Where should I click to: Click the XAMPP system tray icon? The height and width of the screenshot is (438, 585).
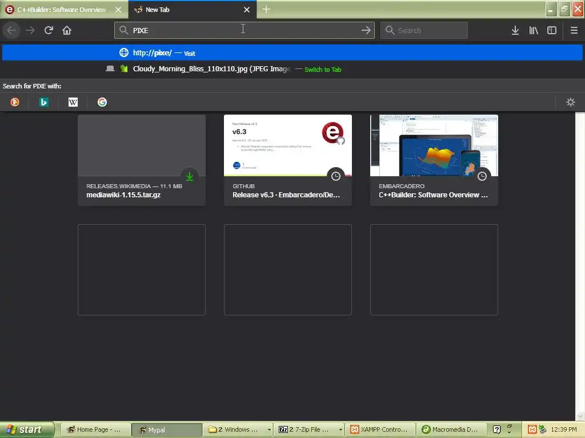(x=532, y=429)
